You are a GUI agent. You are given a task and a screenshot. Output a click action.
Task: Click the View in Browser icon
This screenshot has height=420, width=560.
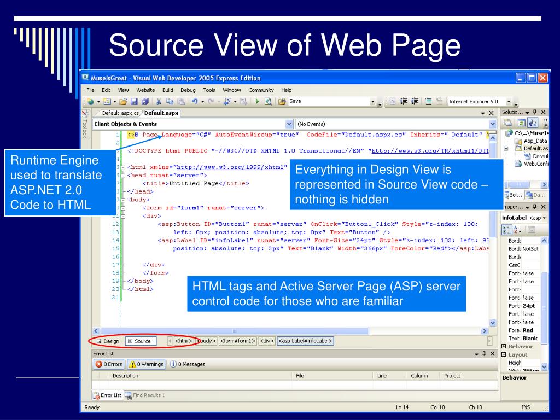(x=268, y=101)
